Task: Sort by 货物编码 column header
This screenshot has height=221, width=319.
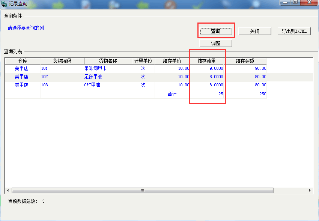Action: click(62, 61)
